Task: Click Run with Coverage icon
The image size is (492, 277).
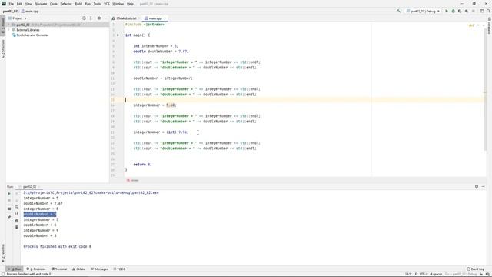Action: [x=460, y=11]
